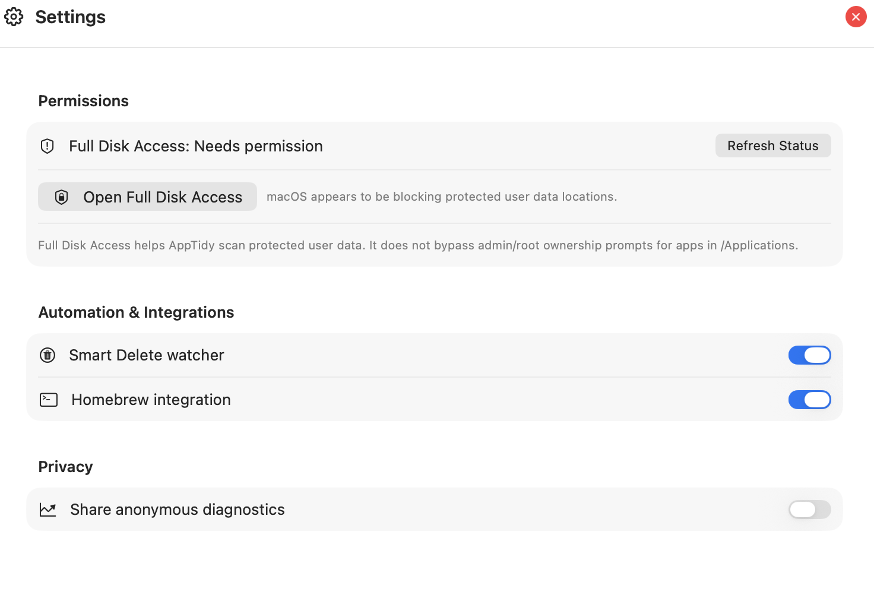
Task: Click the Settings title text
Action: tap(71, 17)
